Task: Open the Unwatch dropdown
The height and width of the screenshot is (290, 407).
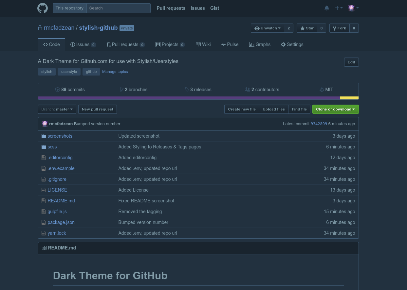Action: (x=268, y=28)
